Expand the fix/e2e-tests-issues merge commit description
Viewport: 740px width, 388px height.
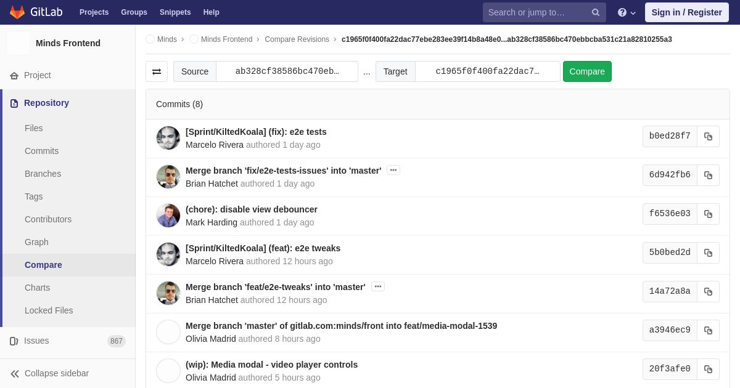pyautogui.click(x=393, y=170)
